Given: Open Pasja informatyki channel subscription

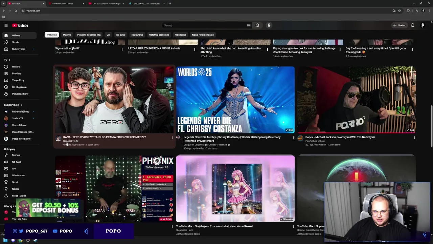Looking at the screenshot, I should pyautogui.click(x=19, y=139).
